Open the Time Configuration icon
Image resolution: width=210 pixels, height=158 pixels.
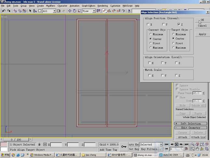point(186,149)
